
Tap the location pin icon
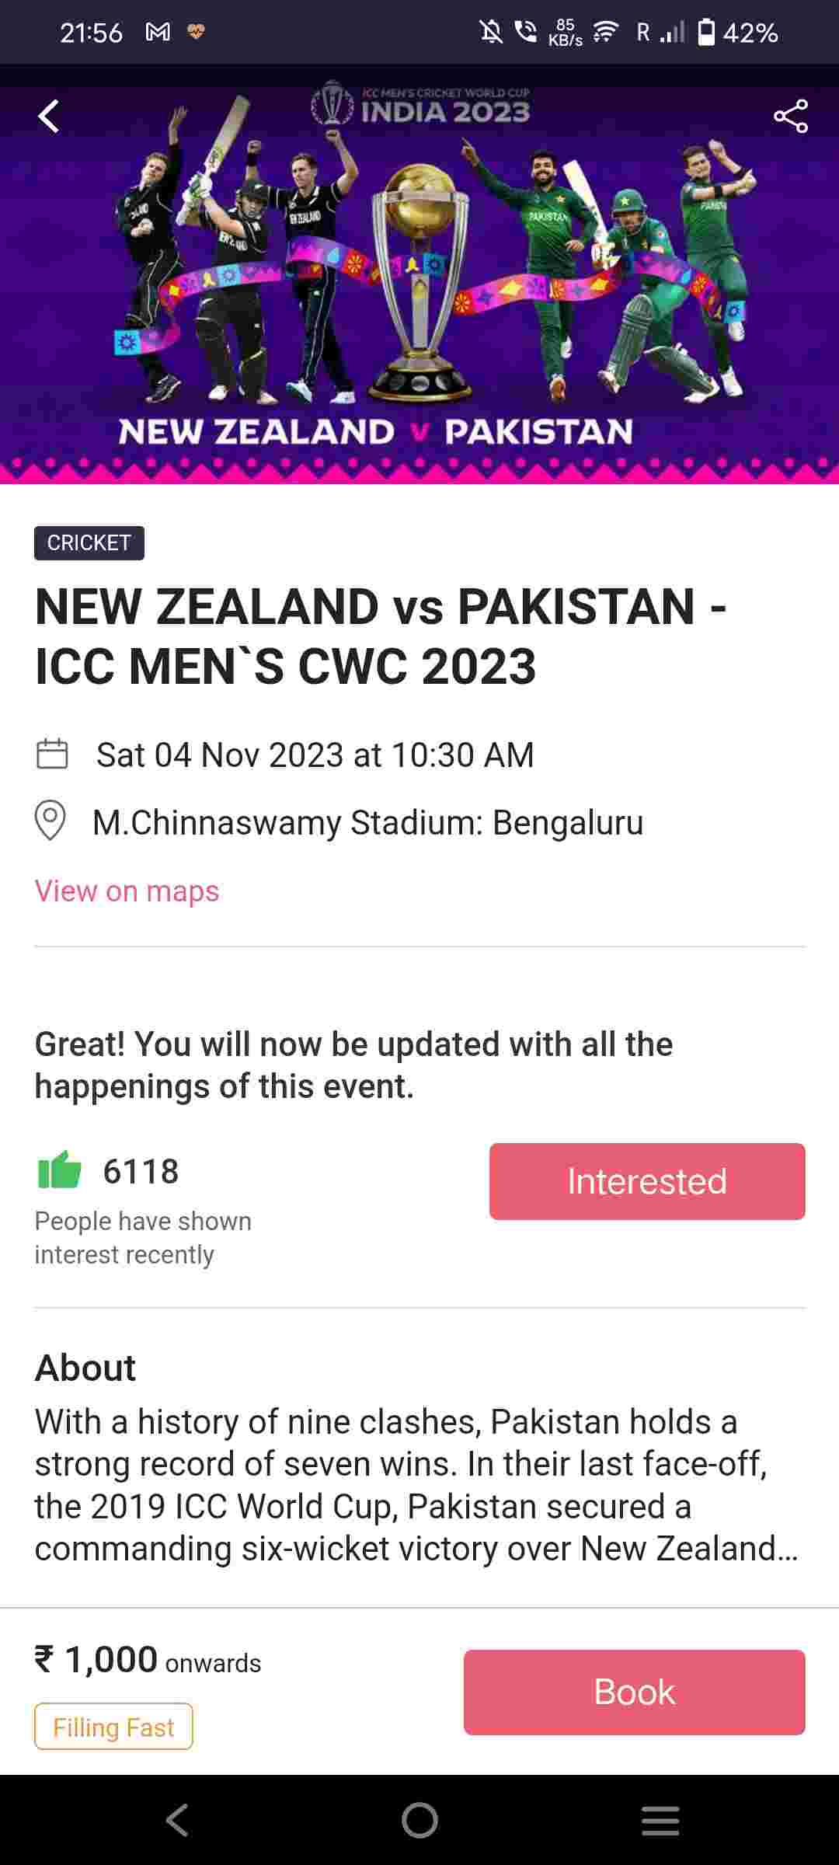tap(50, 821)
